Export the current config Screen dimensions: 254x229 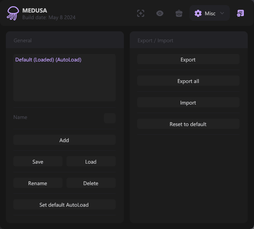tap(188, 60)
